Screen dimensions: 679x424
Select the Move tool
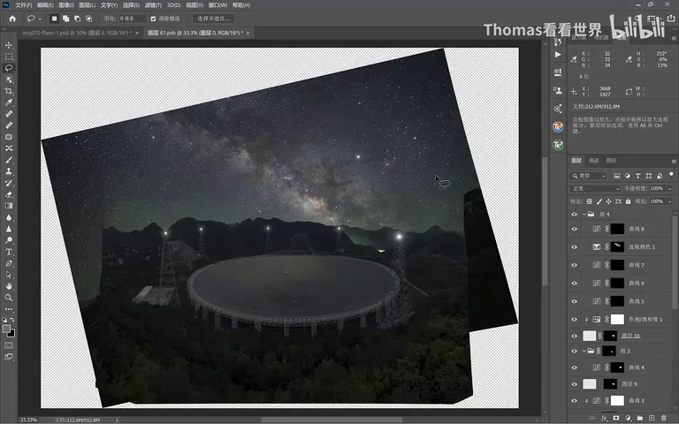click(x=9, y=45)
